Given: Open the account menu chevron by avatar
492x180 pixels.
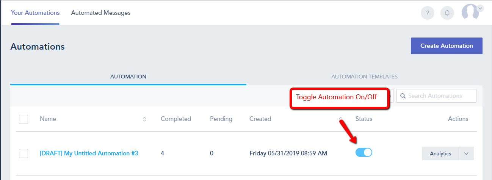Looking at the screenshot, I should 480,8.
